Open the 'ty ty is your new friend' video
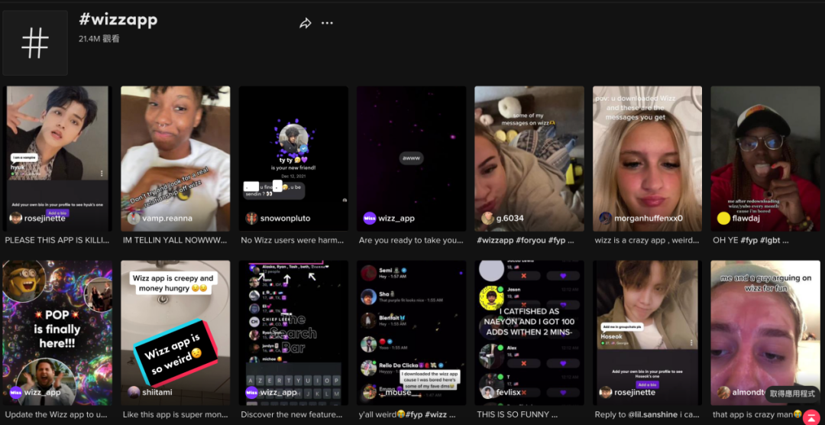 tap(293, 158)
